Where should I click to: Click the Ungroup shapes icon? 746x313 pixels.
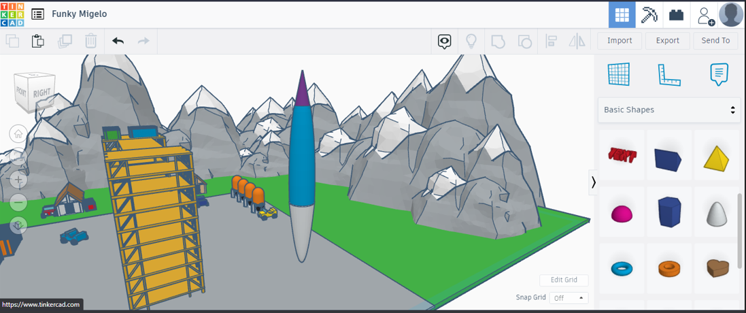point(524,42)
